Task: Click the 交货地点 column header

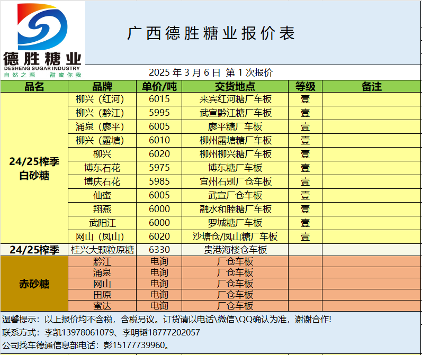Action: 235,86
